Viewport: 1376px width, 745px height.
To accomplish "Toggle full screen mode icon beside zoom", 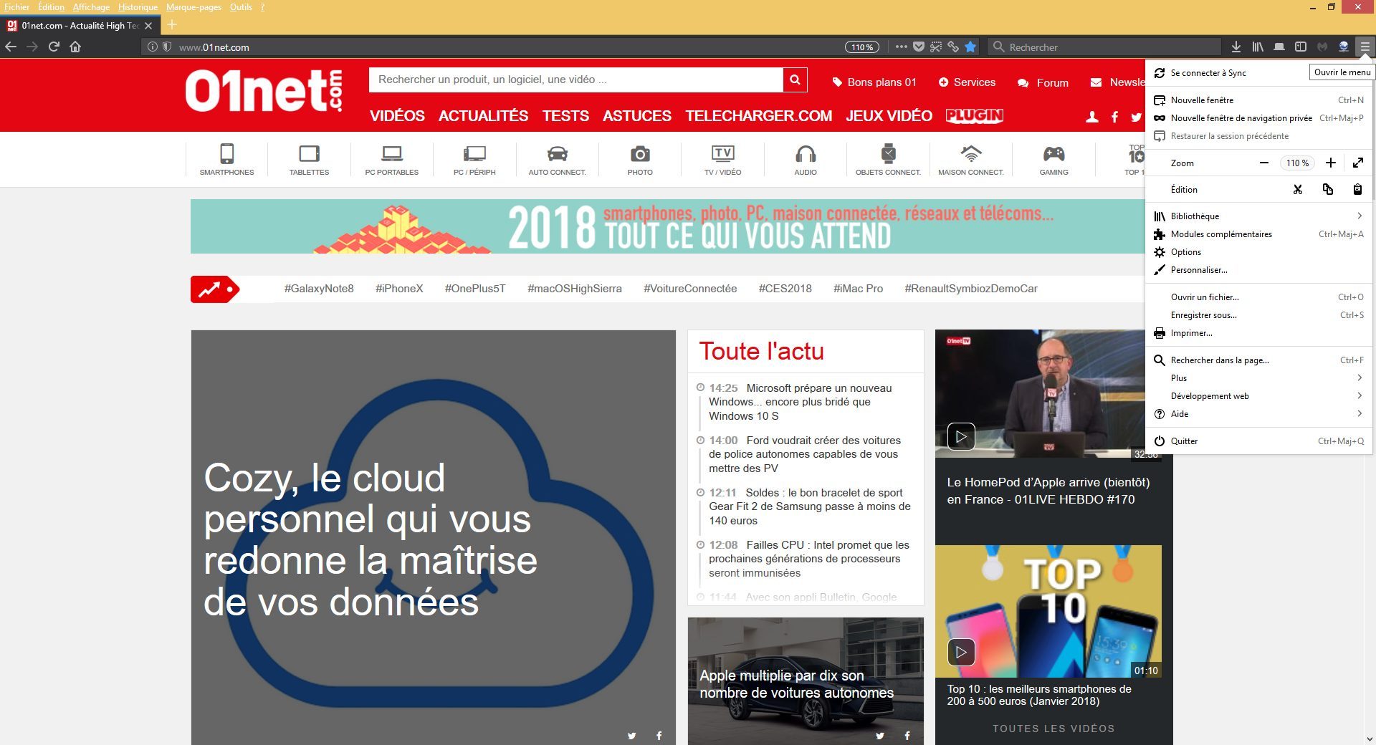I will pyautogui.click(x=1358, y=163).
